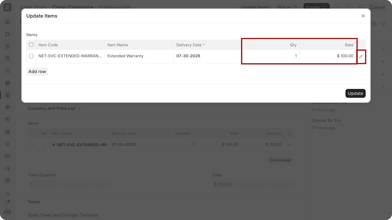The image size is (392, 220).
Task: Close the Update Items dialog
Action: click(x=363, y=16)
